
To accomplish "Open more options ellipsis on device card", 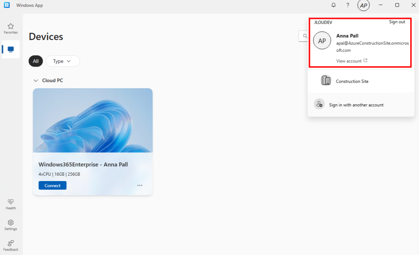I will (140, 185).
